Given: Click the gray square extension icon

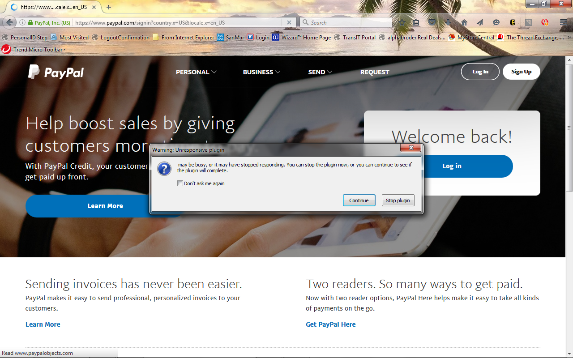Looking at the screenshot, I should pyautogui.click(x=529, y=22).
